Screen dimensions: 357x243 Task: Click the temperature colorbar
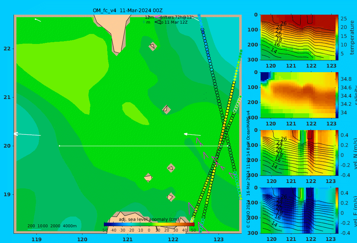click(x=337, y=38)
